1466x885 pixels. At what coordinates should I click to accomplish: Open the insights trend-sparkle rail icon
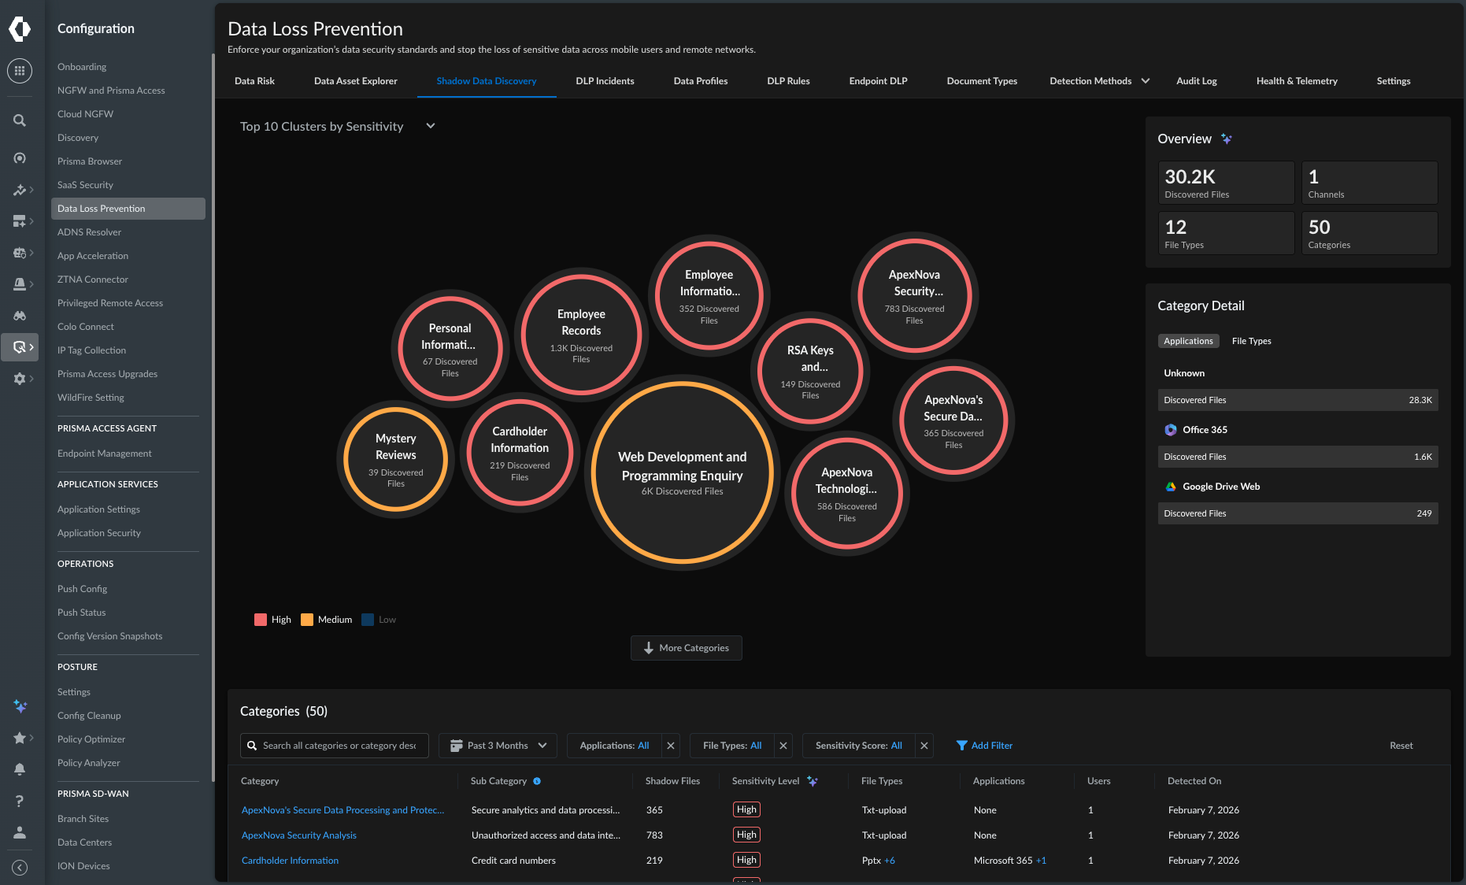pos(20,190)
